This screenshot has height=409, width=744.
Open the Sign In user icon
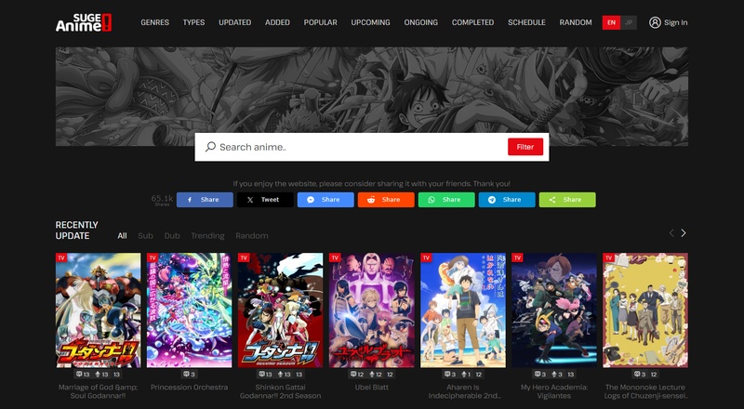(x=655, y=22)
